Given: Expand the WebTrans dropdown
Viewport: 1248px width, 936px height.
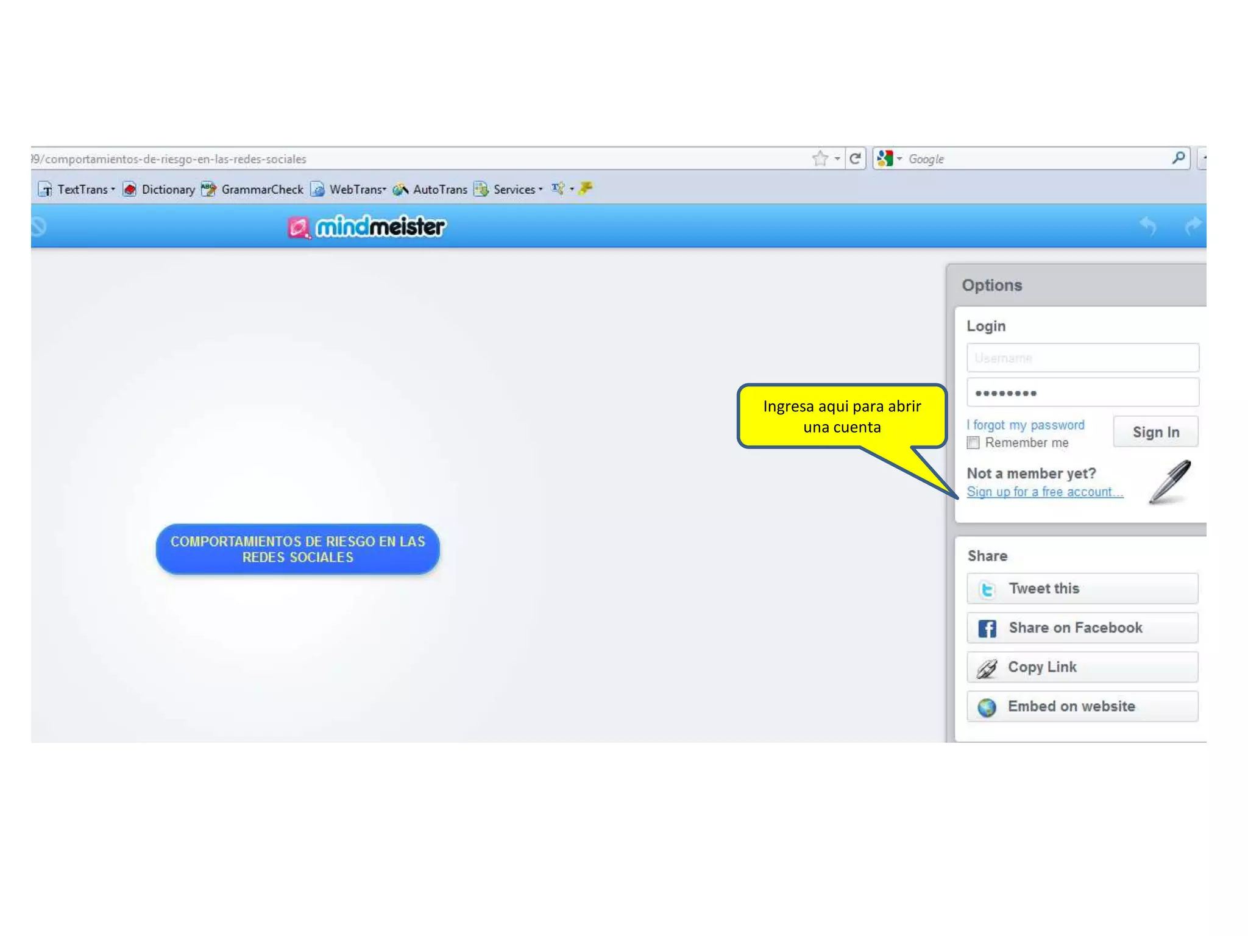Looking at the screenshot, I should coord(384,190).
